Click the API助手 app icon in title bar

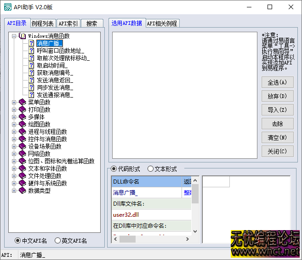pos(8,7)
